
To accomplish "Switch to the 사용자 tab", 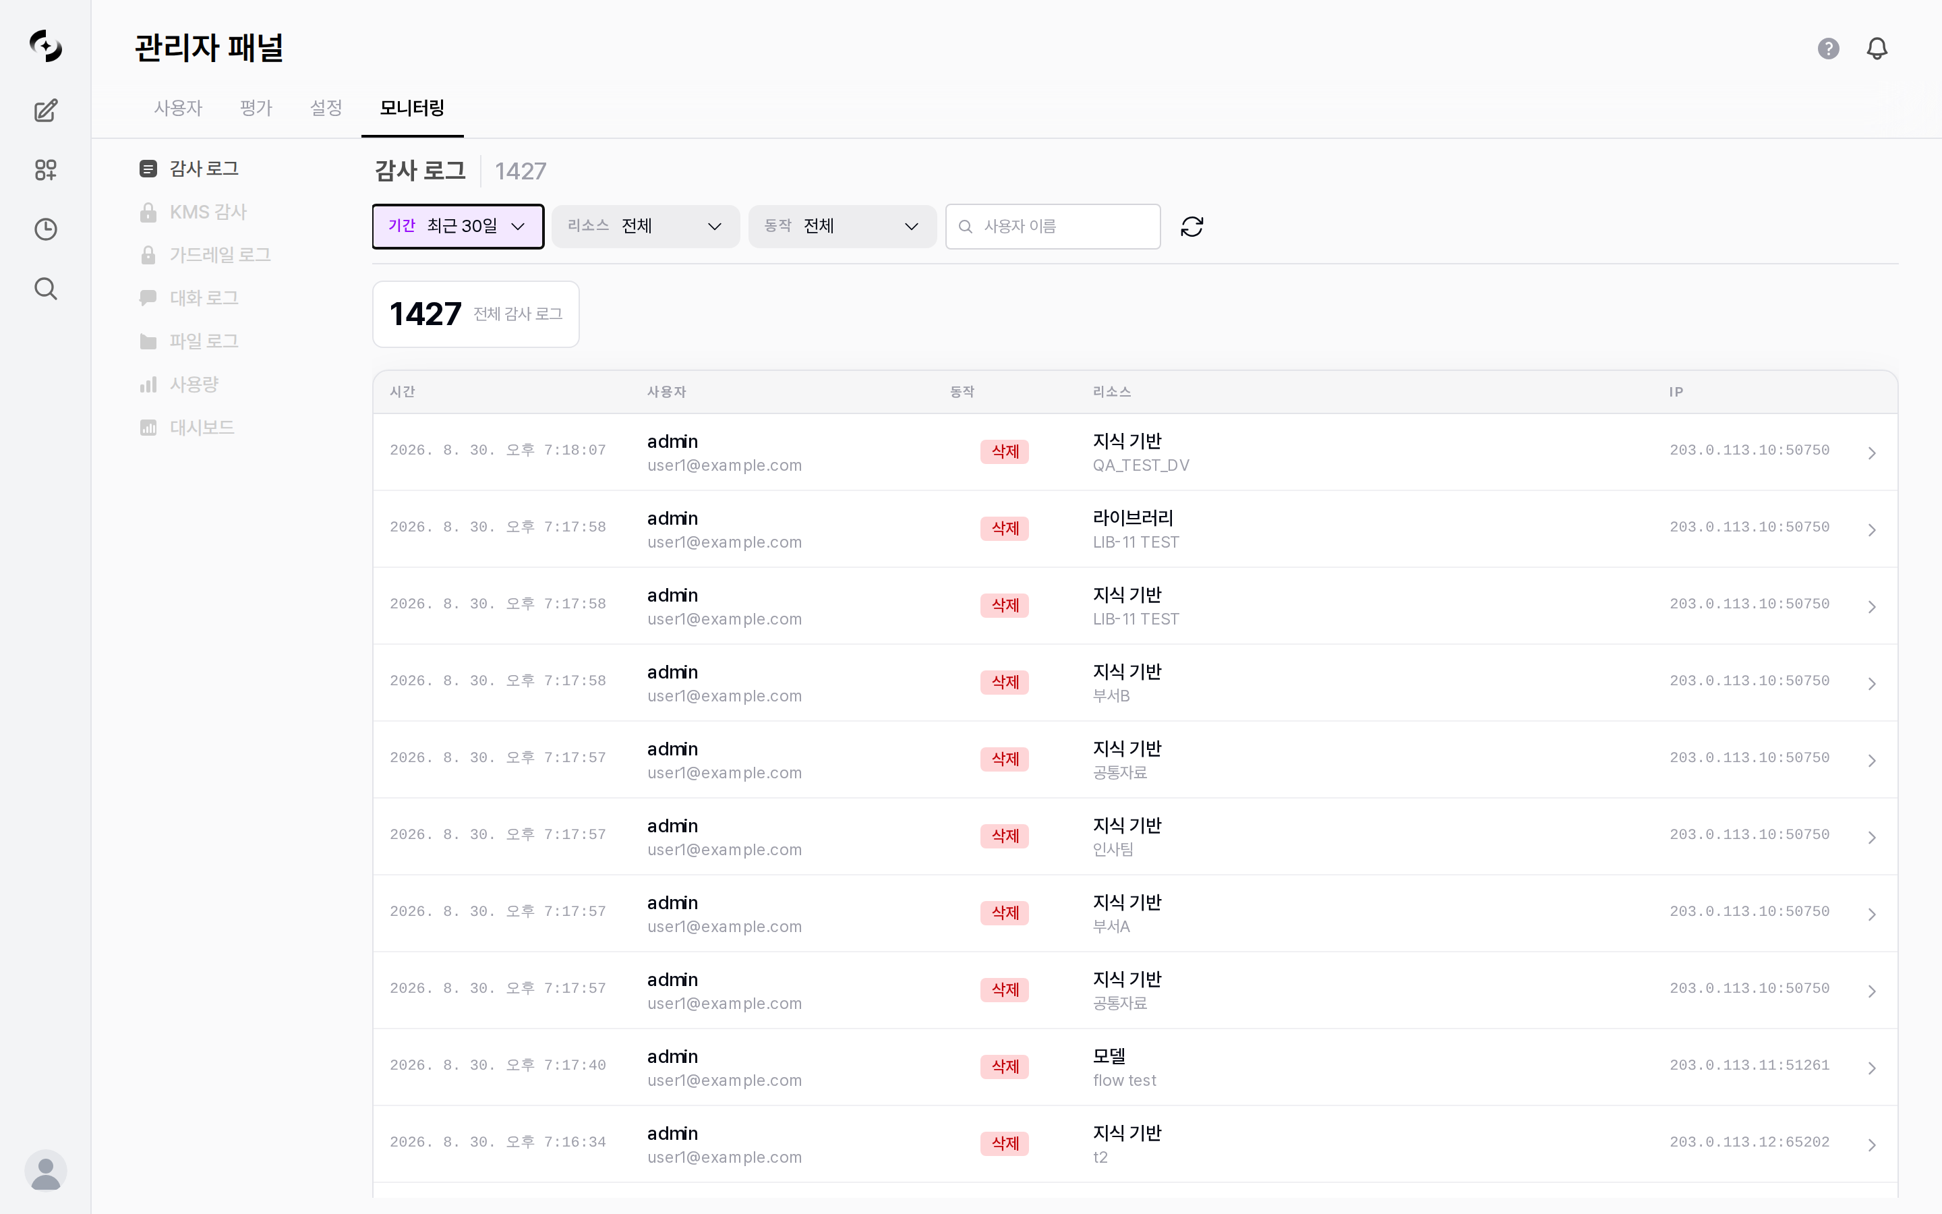I will coord(178,108).
